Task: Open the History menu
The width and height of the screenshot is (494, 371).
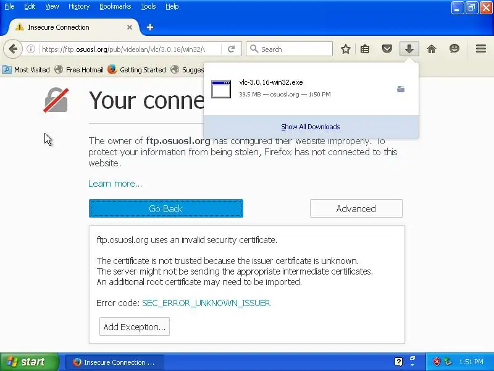Action: [x=79, y=6]
